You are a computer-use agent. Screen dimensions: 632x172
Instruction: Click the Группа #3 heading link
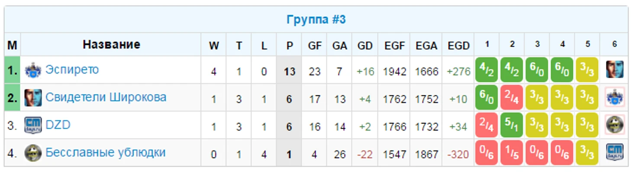[316, 20]
